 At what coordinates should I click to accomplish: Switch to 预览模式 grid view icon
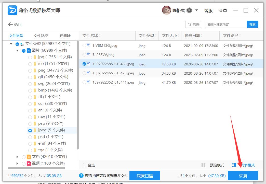(x=203, y=165)
